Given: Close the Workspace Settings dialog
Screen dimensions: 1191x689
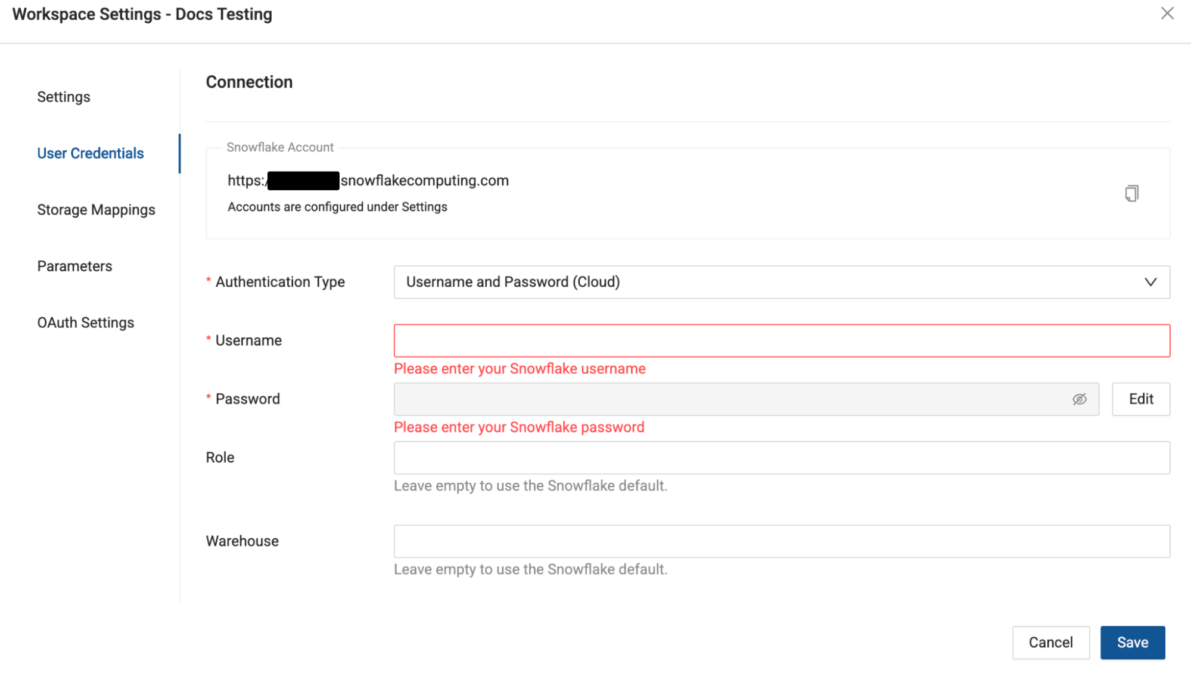Looking at the screenshot, I should [1167, 13].
